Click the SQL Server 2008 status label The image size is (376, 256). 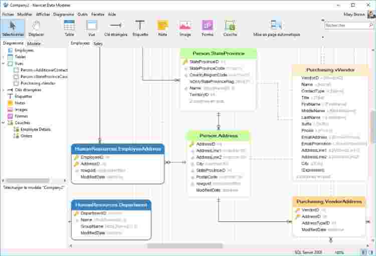click(308, 252)
